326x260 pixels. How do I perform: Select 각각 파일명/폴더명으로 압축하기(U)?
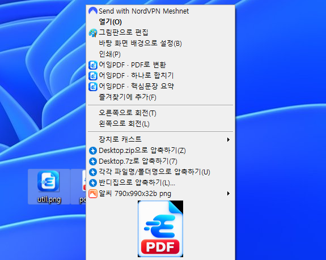[160, 172]
